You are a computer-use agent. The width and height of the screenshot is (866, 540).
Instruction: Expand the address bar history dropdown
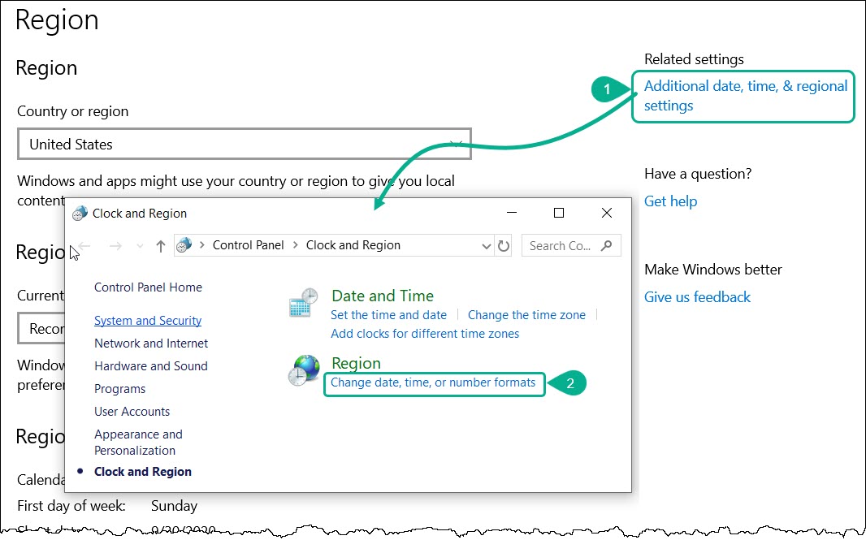(486, 246)
